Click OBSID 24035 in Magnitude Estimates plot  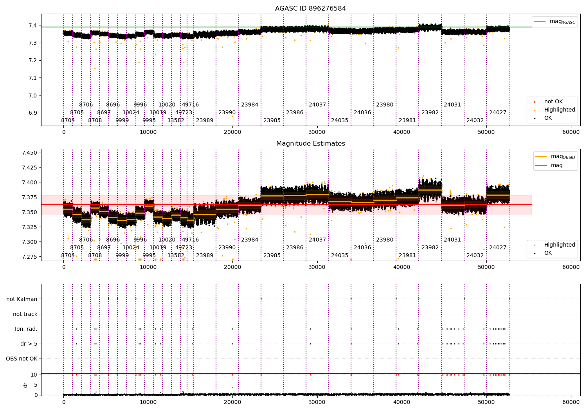[x=340, y=256]
